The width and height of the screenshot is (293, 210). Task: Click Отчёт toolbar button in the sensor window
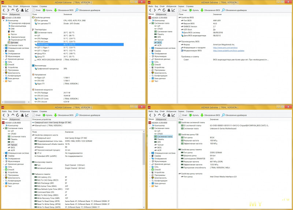point(36,10)
